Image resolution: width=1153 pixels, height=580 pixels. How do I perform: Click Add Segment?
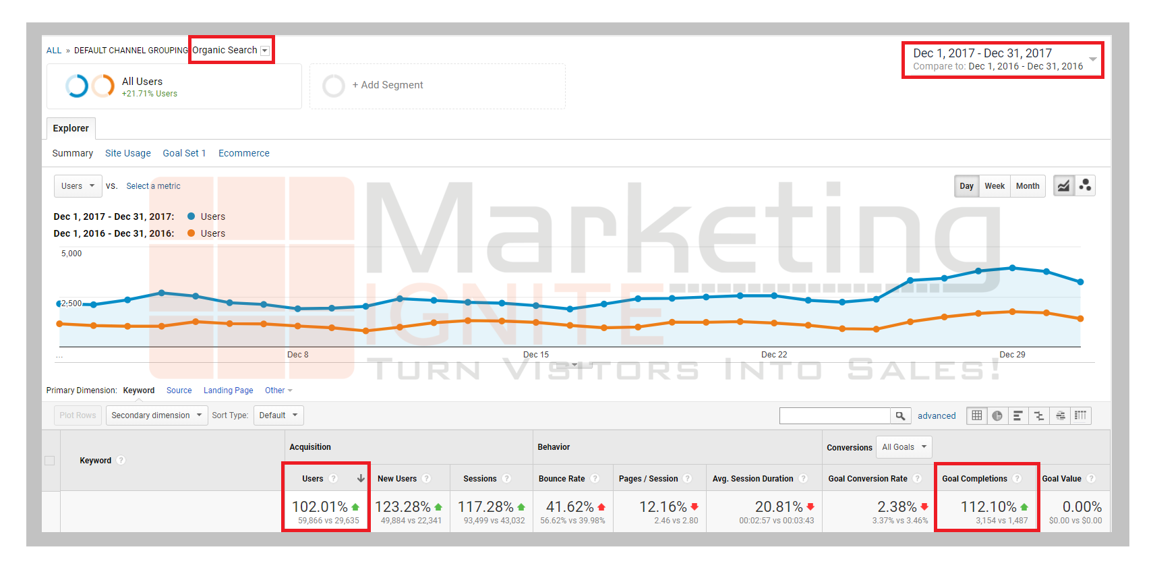click(387, 85)
